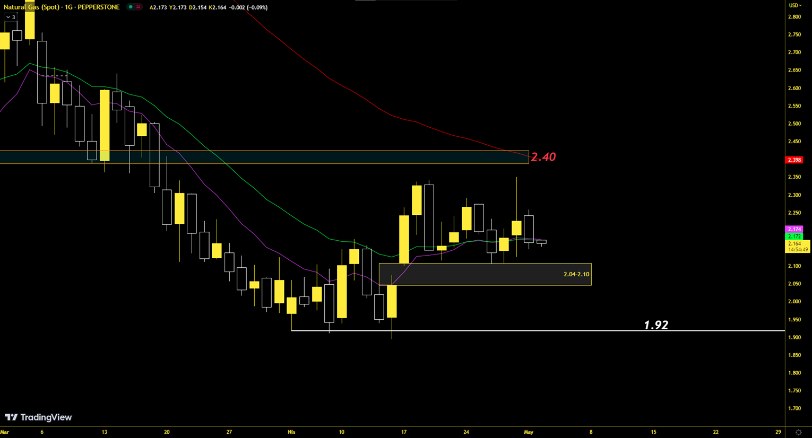
Task: Click the green 2.172 price axis label
Action: click(794, 236)
